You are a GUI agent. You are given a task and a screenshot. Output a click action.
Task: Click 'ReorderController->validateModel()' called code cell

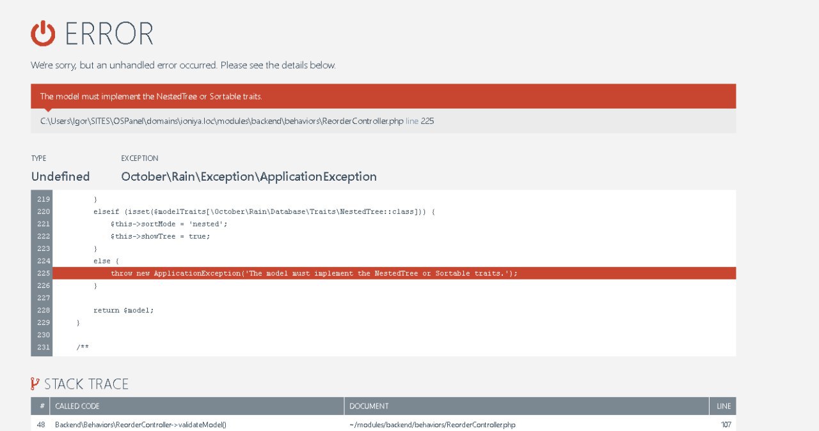coord(141,425)
